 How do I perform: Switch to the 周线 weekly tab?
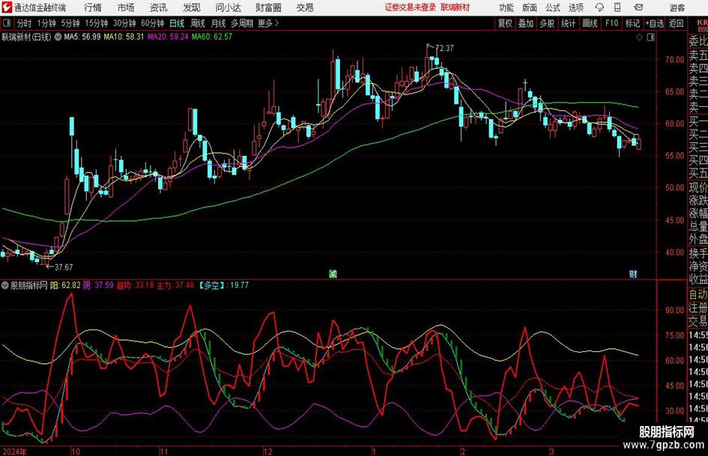(x=197, y=23)
